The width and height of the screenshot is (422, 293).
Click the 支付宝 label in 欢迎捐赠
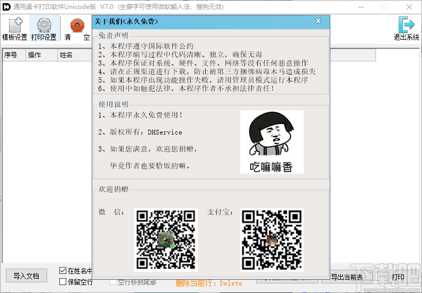point(220,212)
